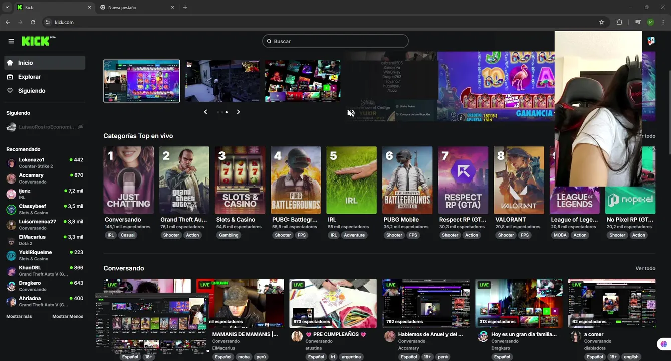Click ElMacarius avatar in sidebar

pos(11,240)
